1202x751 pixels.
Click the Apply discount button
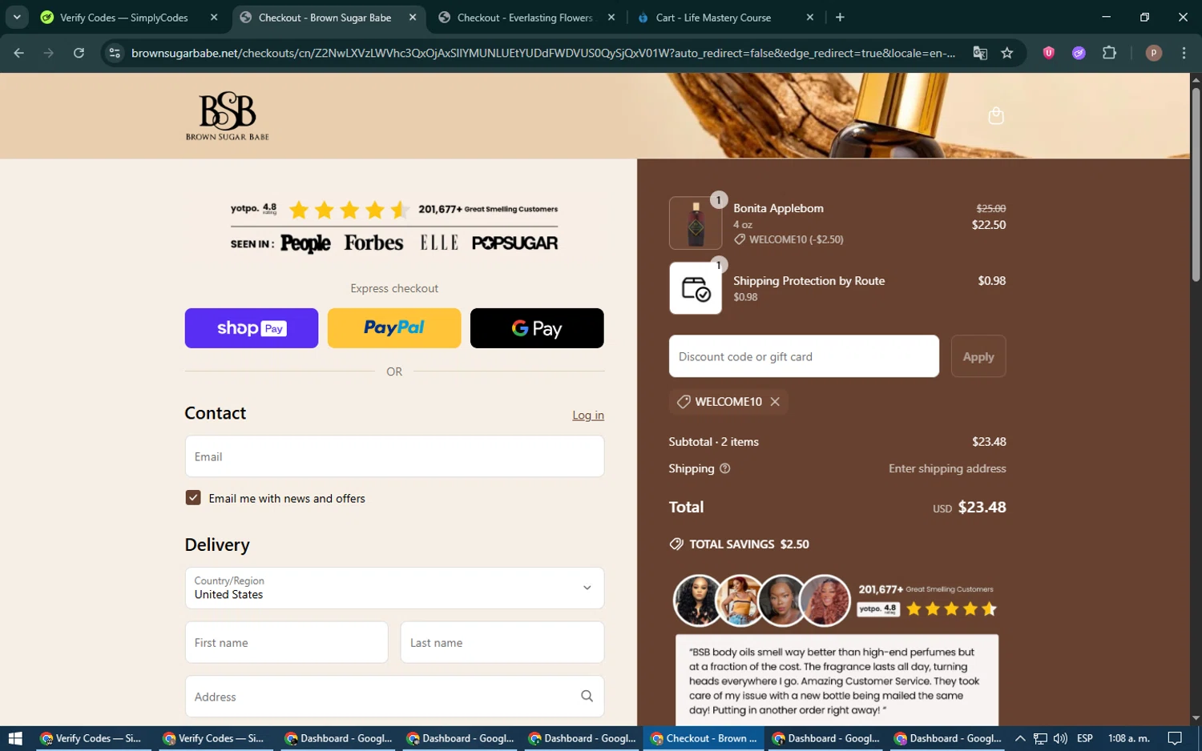pos(978,356)
